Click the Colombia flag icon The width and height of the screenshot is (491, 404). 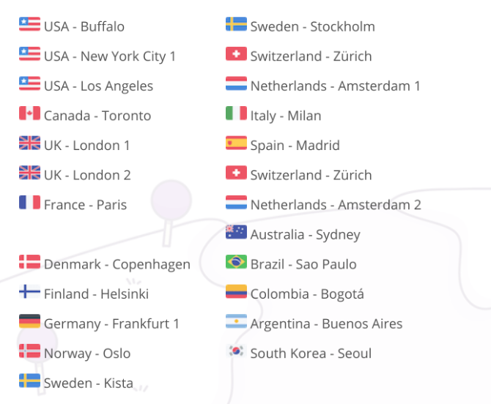[236, 293]
